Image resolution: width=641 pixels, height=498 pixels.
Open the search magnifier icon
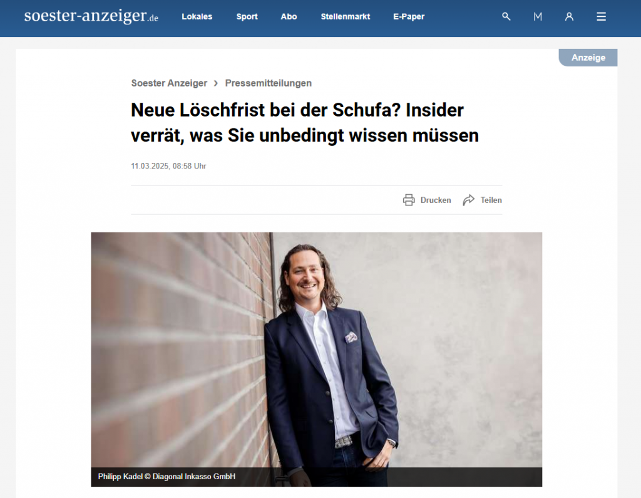pyautogui.click(x=506, y=16)
